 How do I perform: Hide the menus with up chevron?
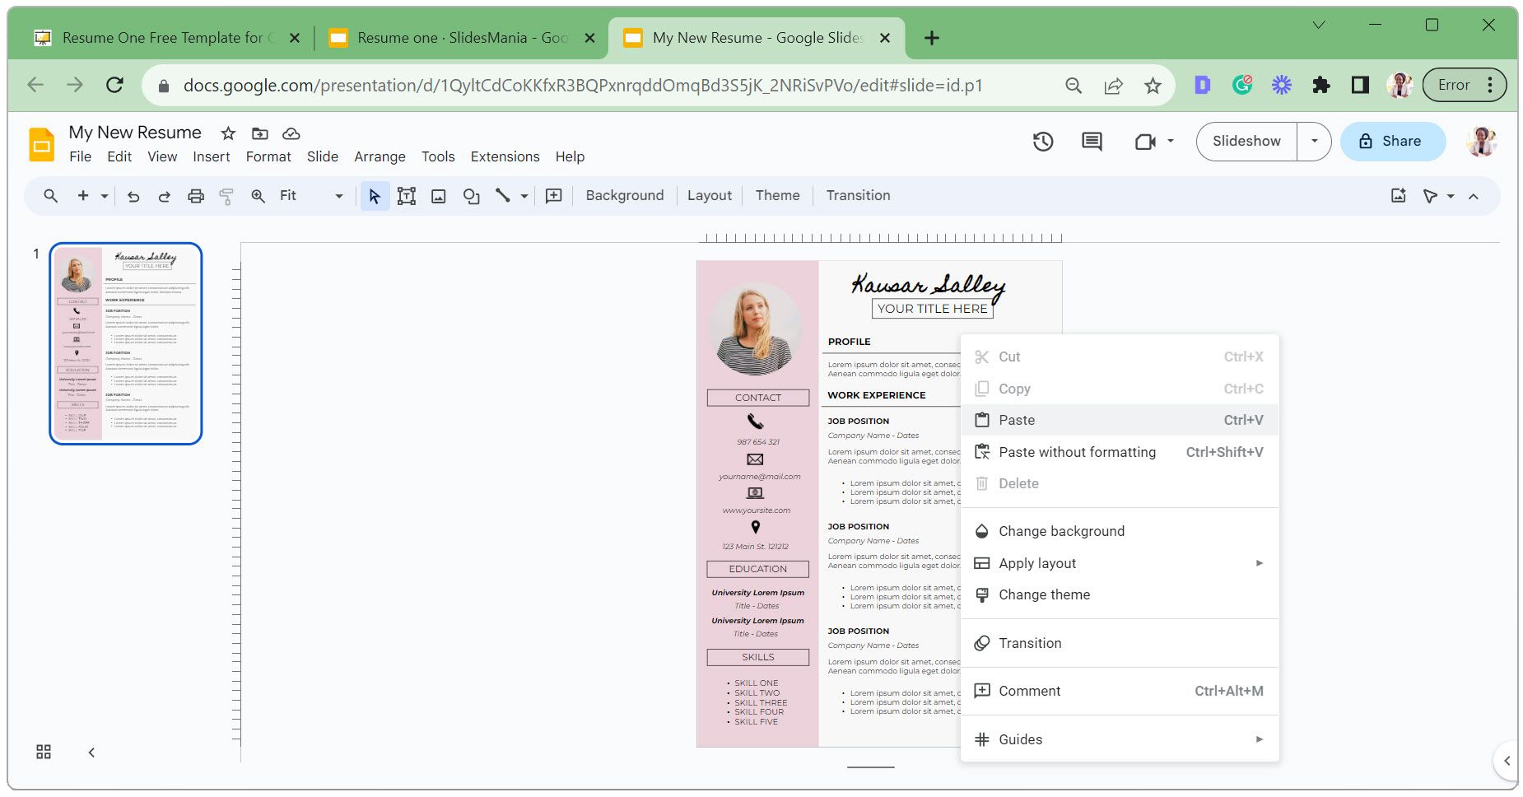click(x=1474, y=196)
